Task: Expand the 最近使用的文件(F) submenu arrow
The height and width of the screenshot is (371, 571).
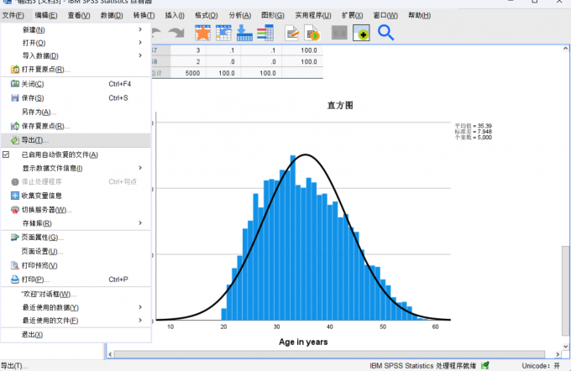Action: point(140,321)
